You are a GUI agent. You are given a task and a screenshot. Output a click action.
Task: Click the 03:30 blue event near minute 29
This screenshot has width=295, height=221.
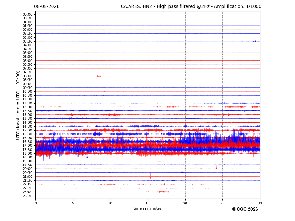coord(255,41)
